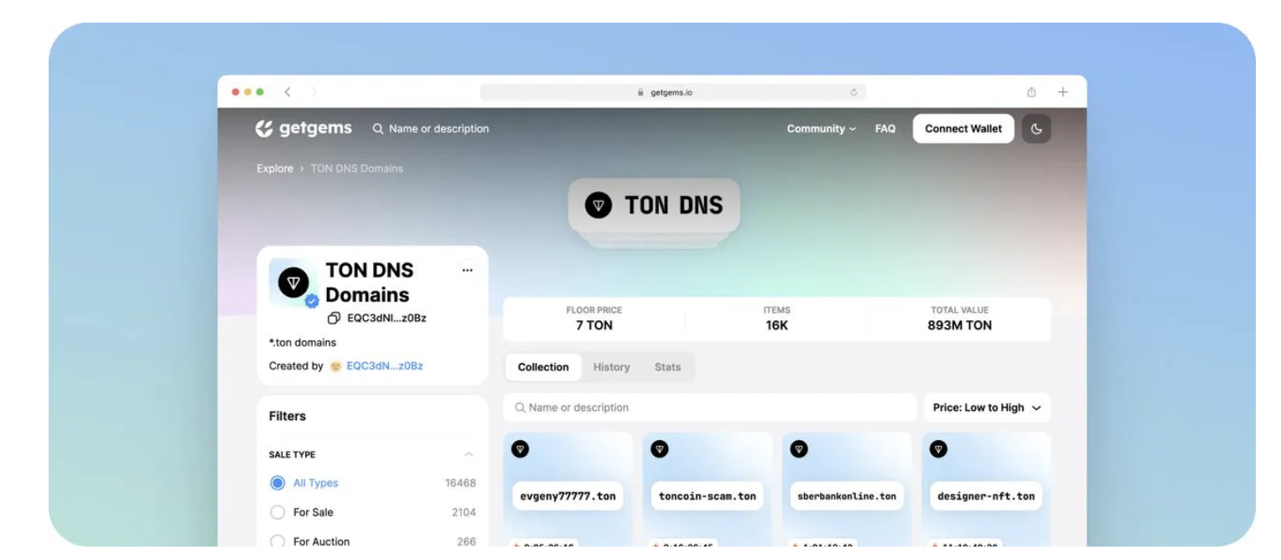The height and width of the screenshot is (560, 1281).
Task: Click the getgems.io address bar
Action: [x=672, y=93]
